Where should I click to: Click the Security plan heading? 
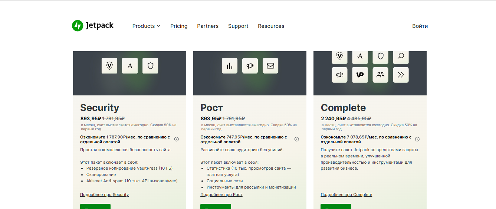pos(100,108)
